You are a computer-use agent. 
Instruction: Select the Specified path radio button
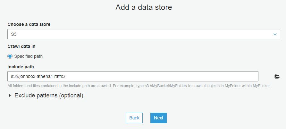[x=10, y=56]
